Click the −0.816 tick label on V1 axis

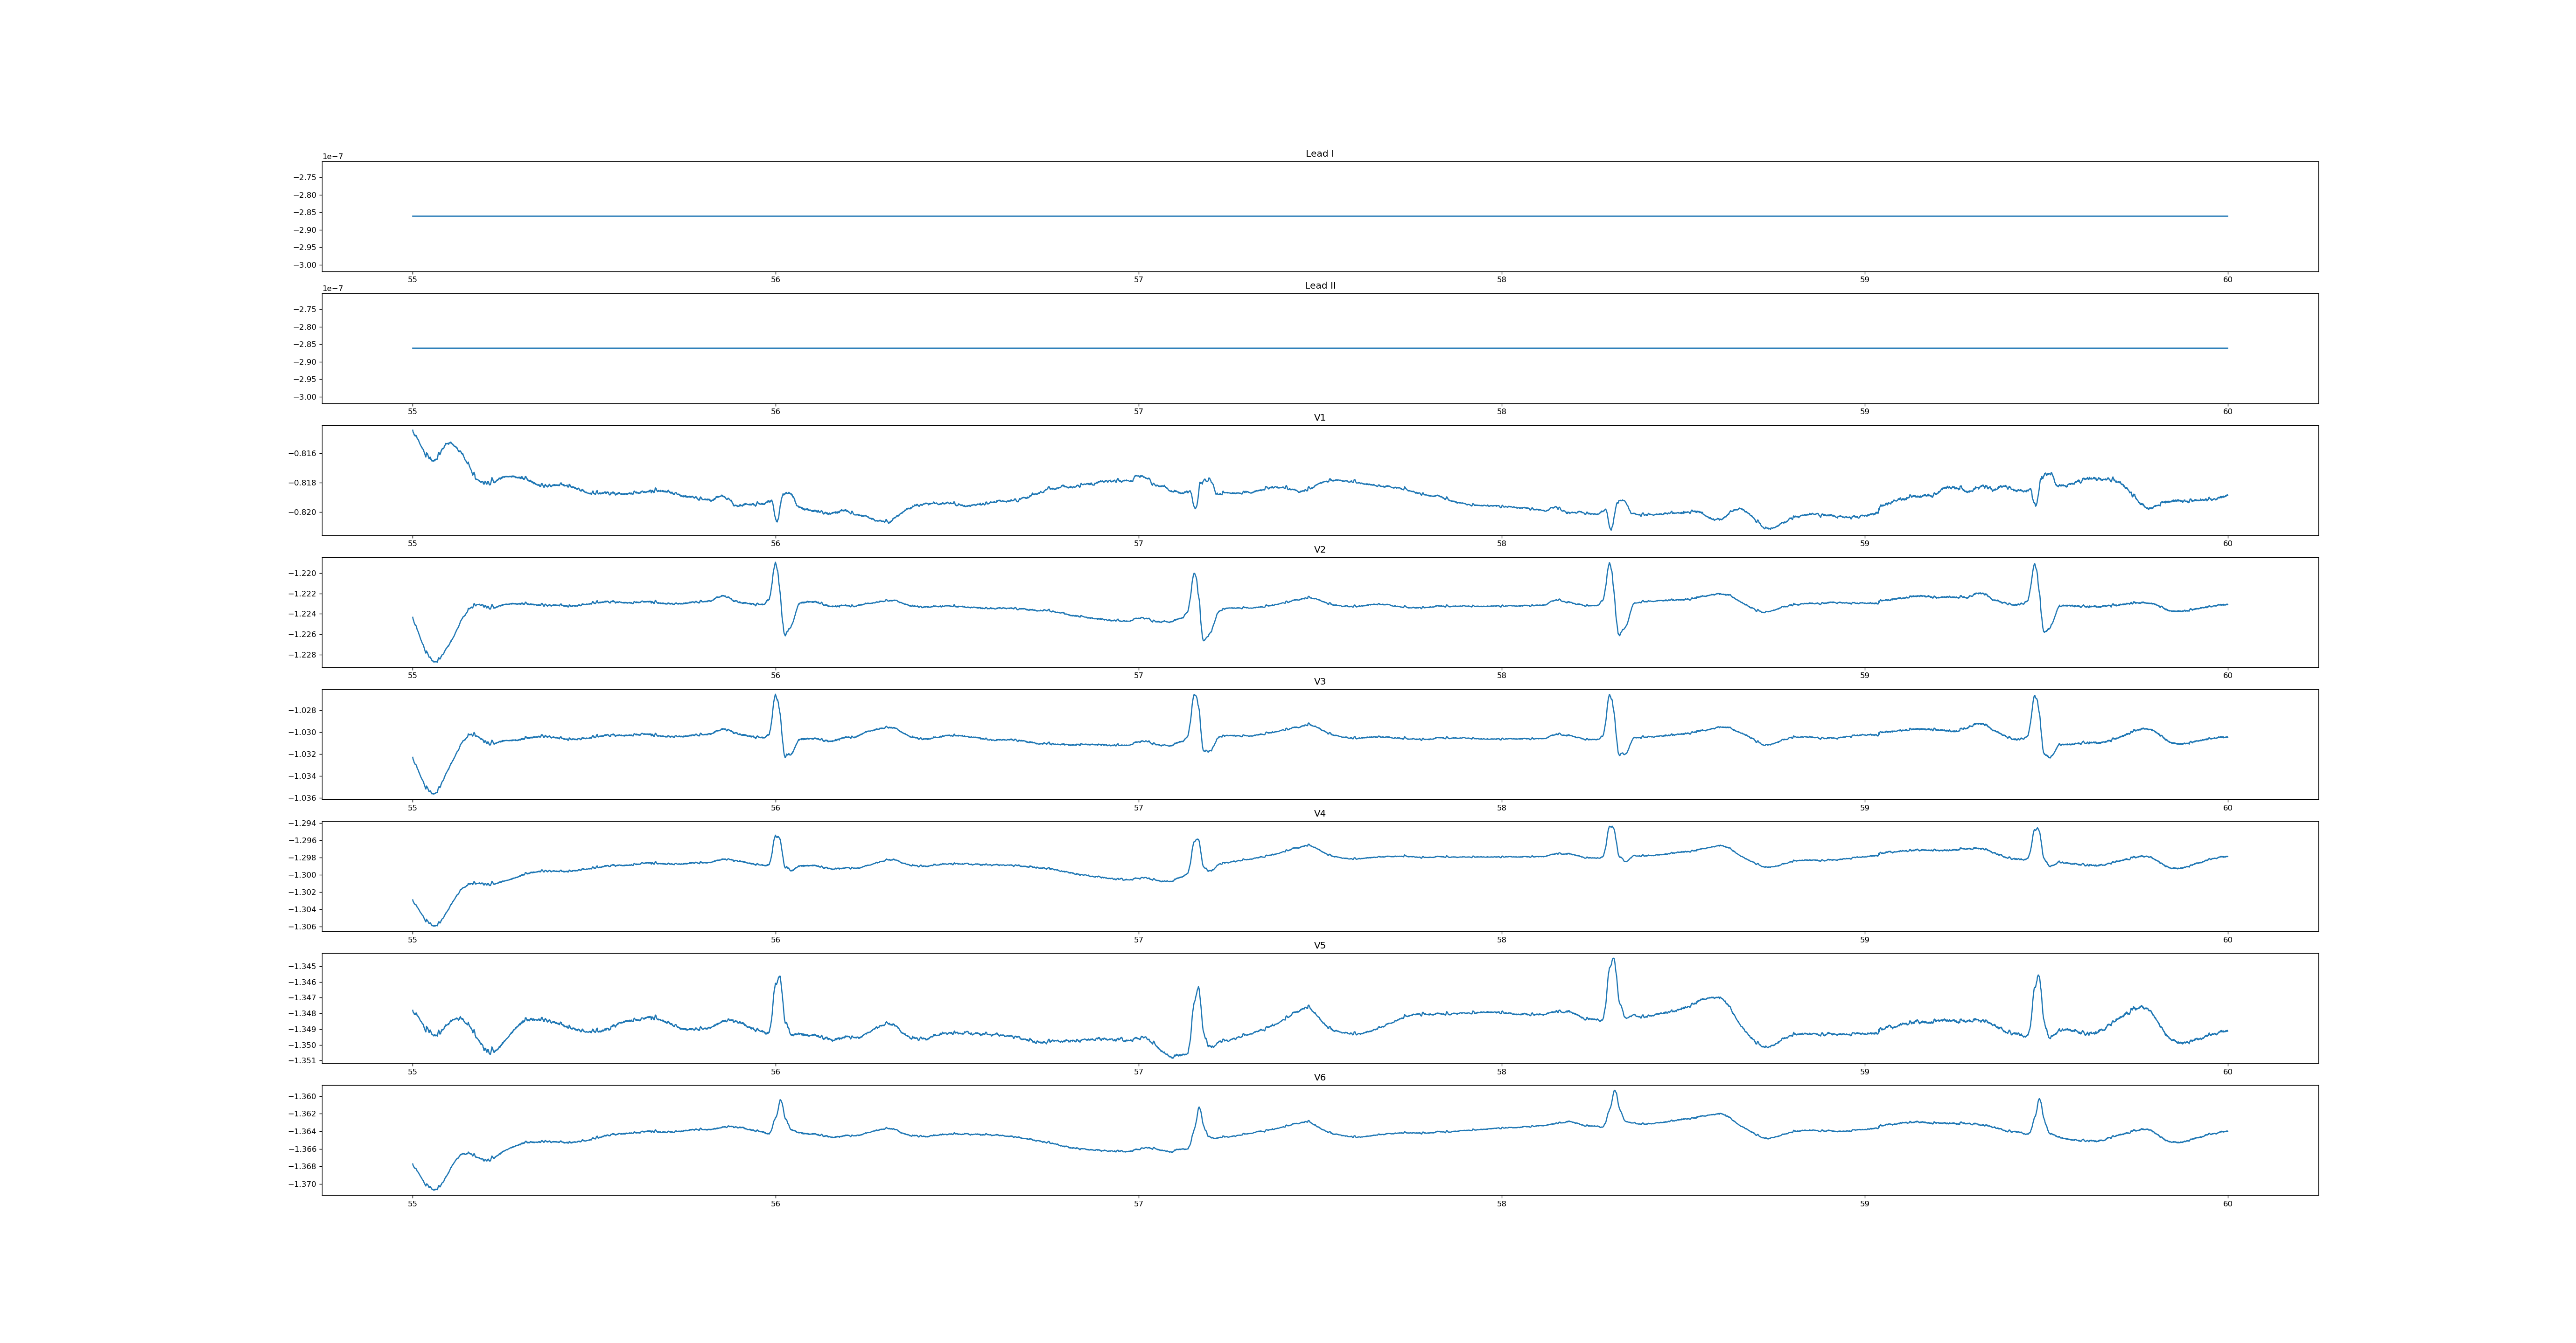tap(303, 454)
